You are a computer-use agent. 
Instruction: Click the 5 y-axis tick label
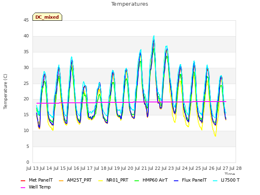click(x=28, y=146)
